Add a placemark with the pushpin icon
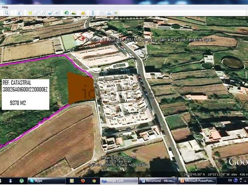This screenshot has width=248, height=186. 30,13
